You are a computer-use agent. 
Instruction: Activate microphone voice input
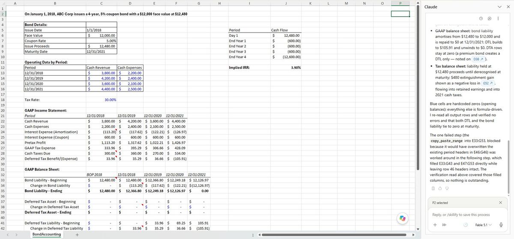click(501, 225)
